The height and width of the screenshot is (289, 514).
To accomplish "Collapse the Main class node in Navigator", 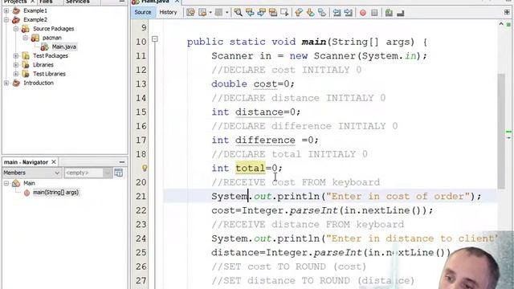I will click(x=6, y=183).
